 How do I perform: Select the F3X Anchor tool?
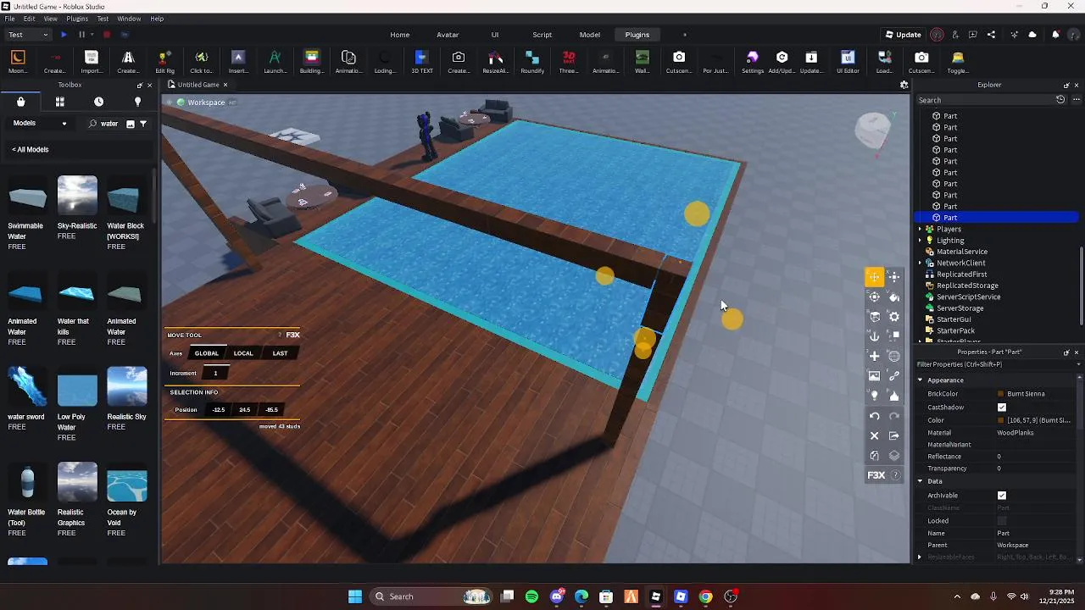874,336
